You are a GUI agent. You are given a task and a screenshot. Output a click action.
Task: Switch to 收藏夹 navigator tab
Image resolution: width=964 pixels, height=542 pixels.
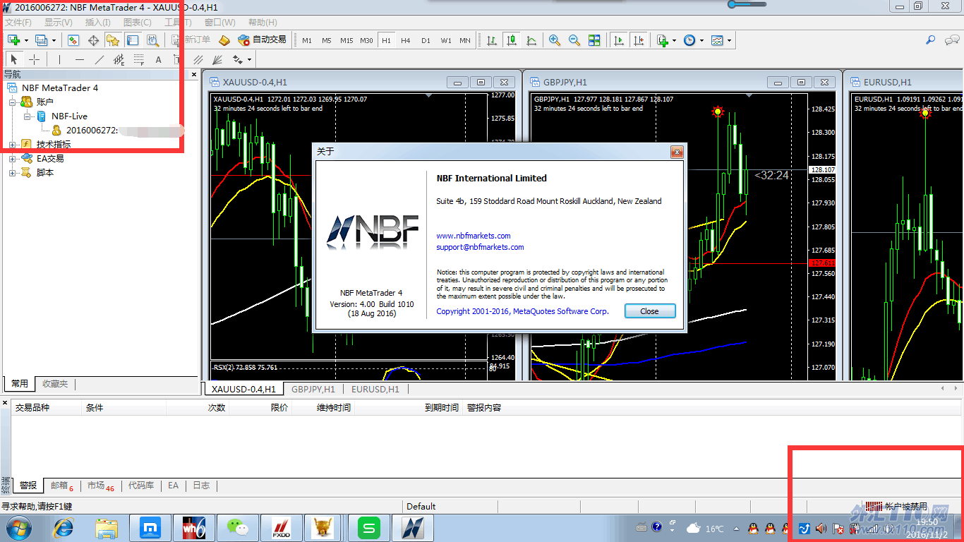click(55, 384)
